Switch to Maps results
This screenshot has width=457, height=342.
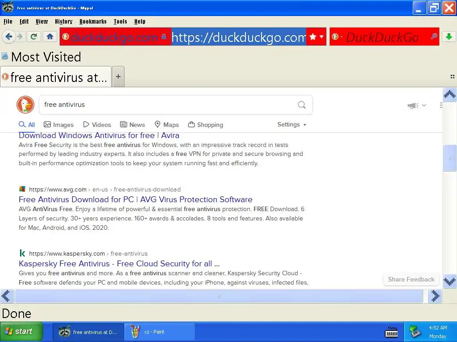point(167,125)
